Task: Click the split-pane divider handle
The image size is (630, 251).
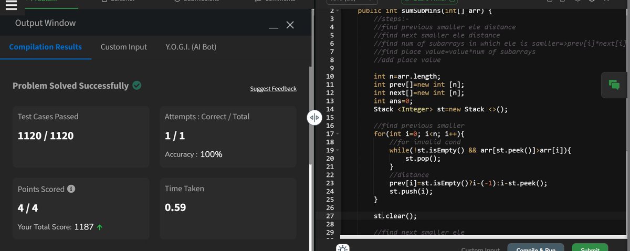Action: click(314, 118)
